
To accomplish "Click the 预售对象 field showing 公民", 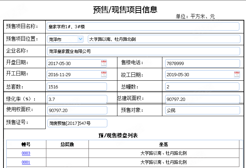I will click(202, 110).
